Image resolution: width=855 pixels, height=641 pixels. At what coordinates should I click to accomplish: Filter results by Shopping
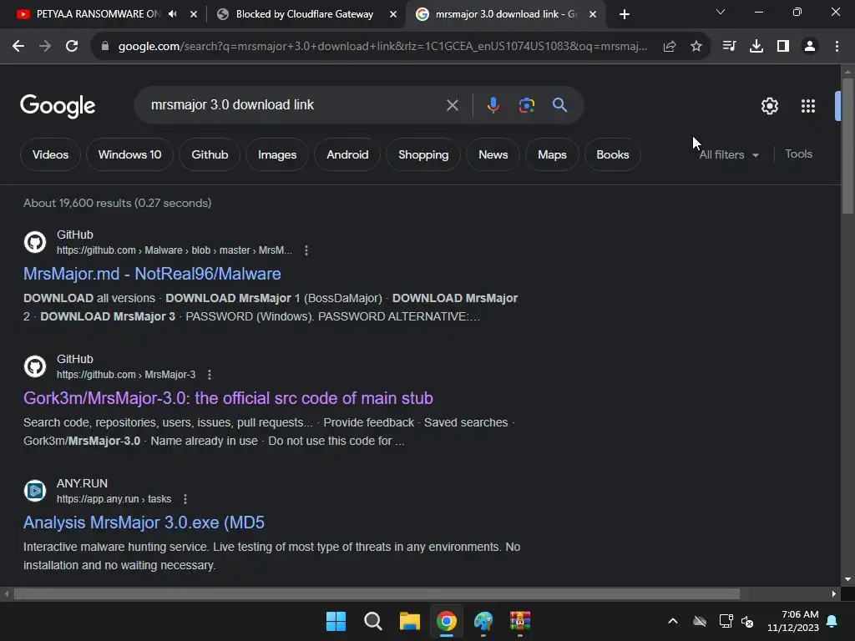click(423, 154)
